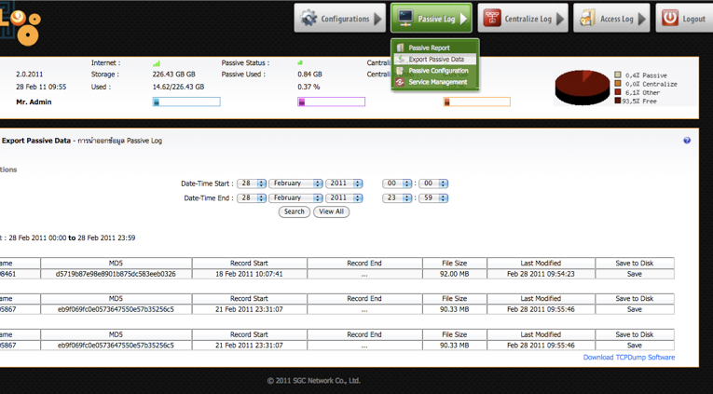713x394 pixels.
Task: Click the first table's Record End header
Action: pyautogui.click(x=364, y=263)
